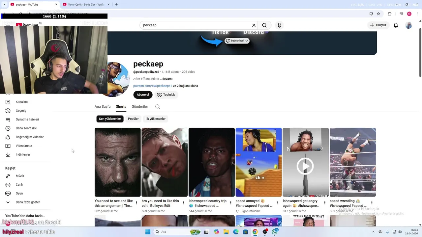Show hidden tray icons chevron
This screenshot has height=237, width=422.
[x=373, y=232]
